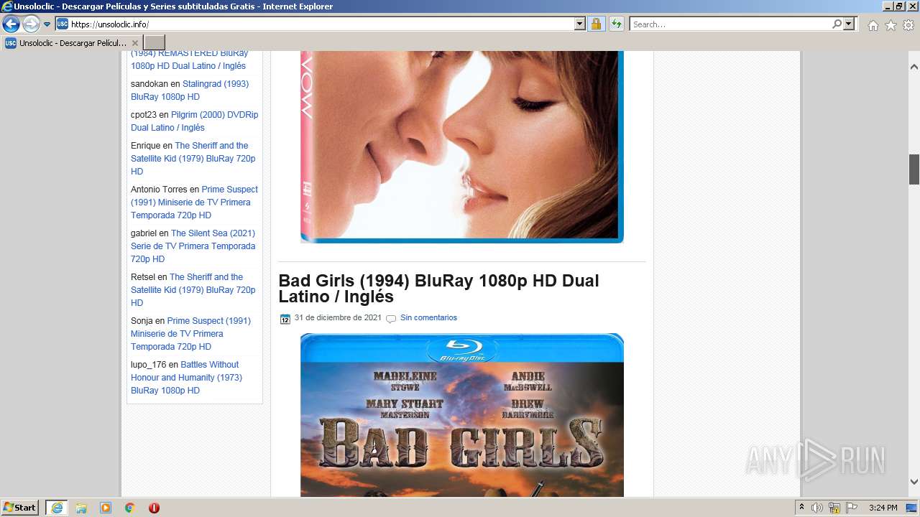Image resolution: width=920 pixels, height=517 pixels.
Task: Click the calendar date icon
Action: point(285,319)
